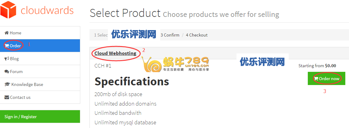Open the Cloud Webhosting category link
Image resolution: width=349 pixels, height=128 pixels.
tap(115, 53)
